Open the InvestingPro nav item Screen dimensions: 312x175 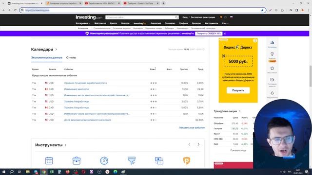coord(140,23)
